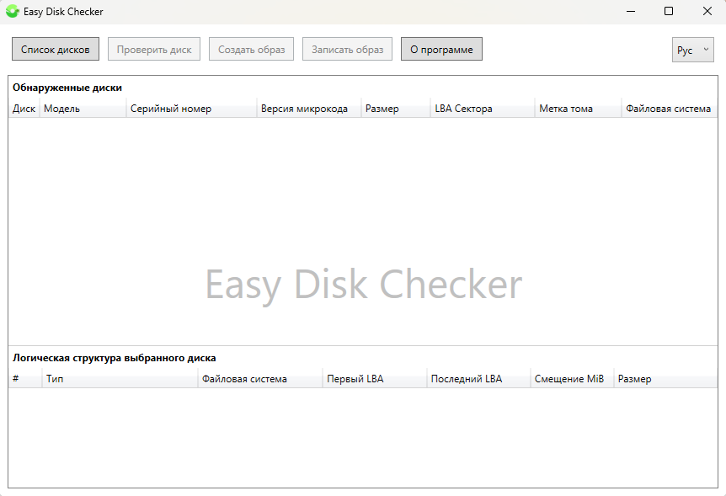726x496 pixels.
Task: Click the Серийный номер column header
Action: 192,109
